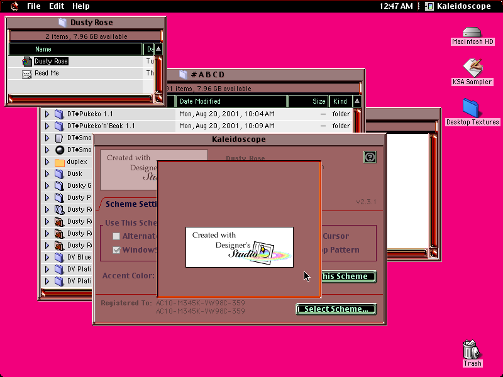Click the Accent Color label

[128, 276]
